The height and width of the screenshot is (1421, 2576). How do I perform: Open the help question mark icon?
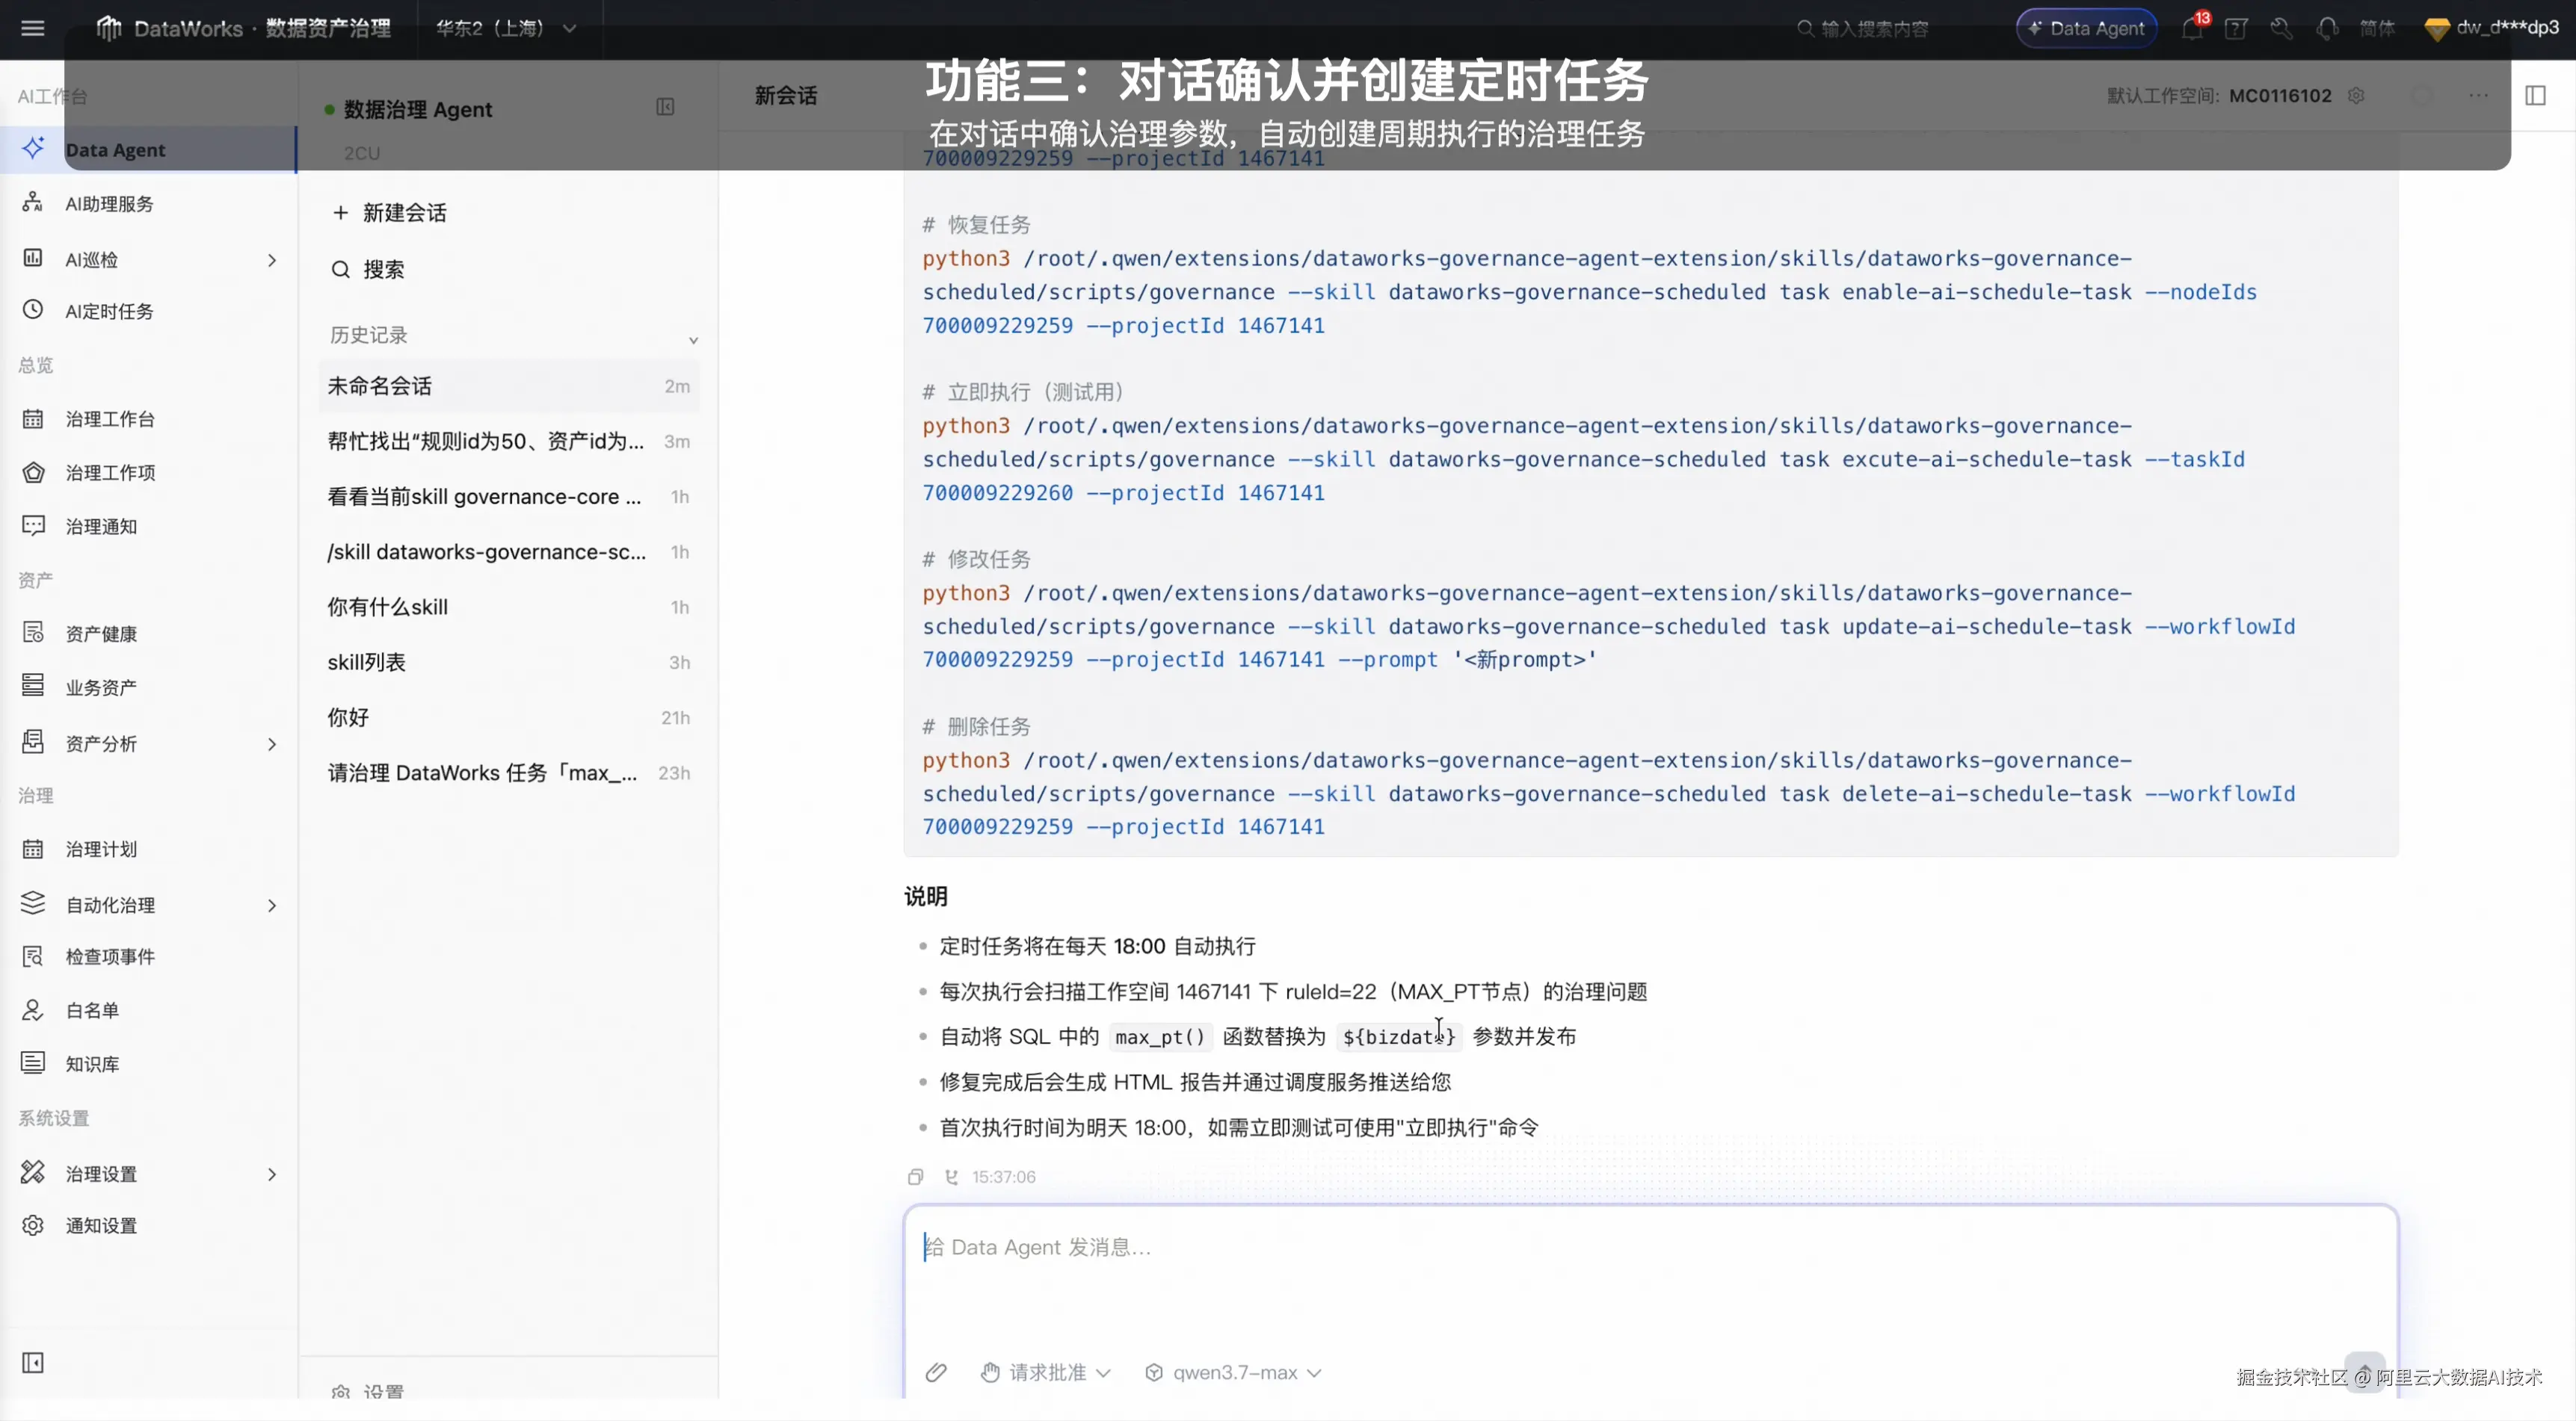[x=2236, y=28]
